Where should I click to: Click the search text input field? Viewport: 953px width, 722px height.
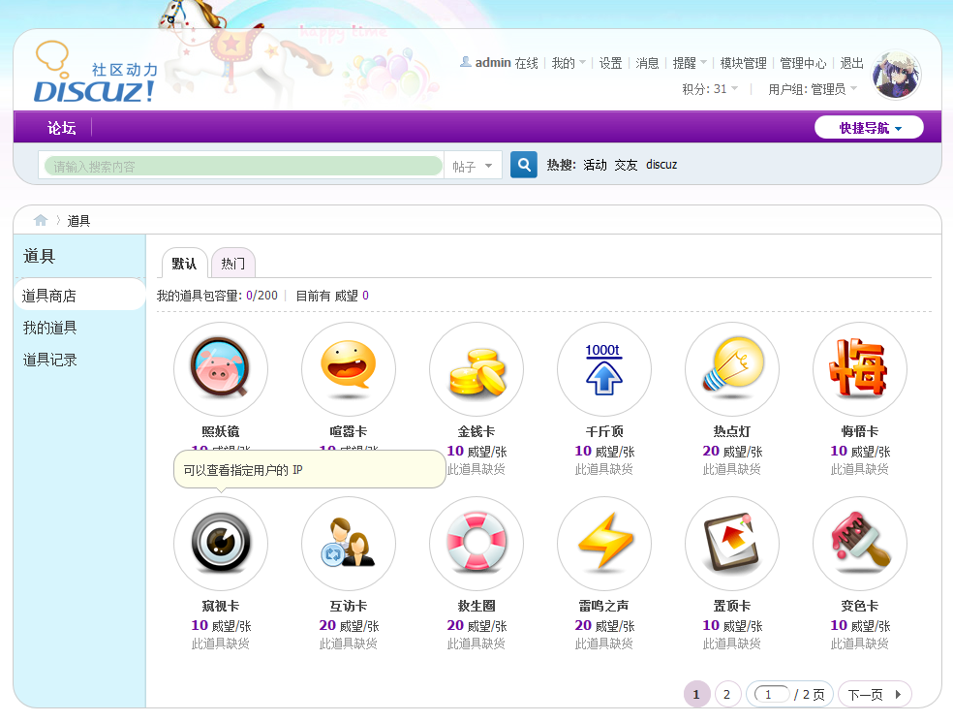242,166
